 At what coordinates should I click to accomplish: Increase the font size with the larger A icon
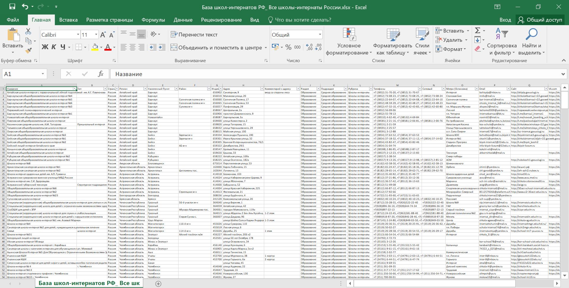103,35
